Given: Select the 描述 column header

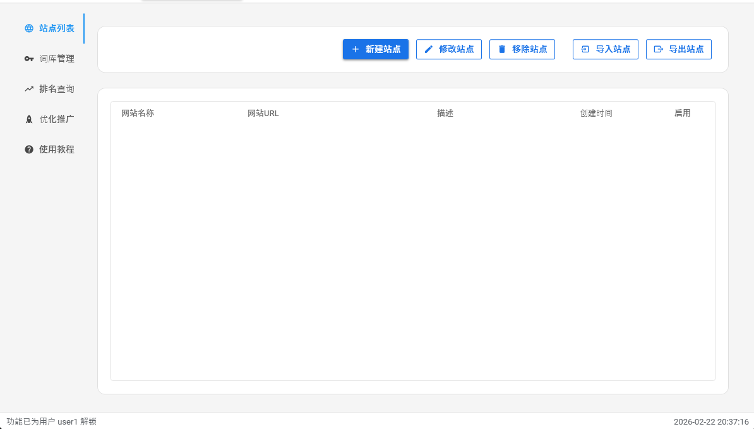Looking at the screenshot, I should tap(445, 114).
